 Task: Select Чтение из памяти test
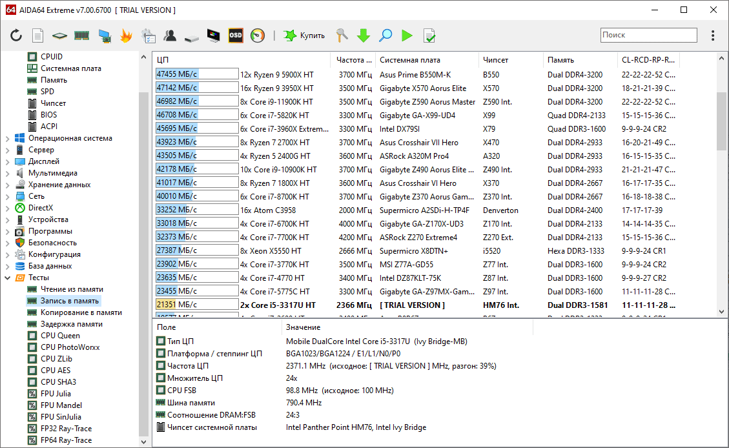(x=72, y=289)
